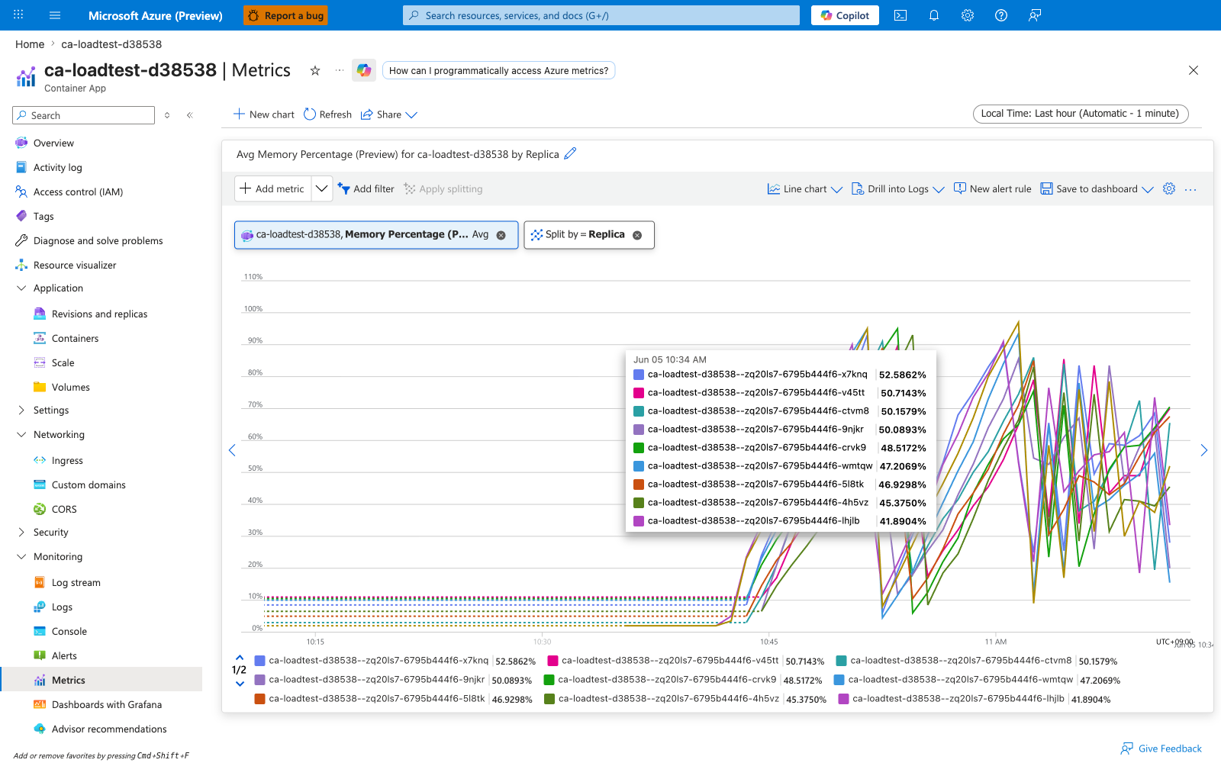The width and height of the screenshot is (1221, 763).
Task: Open the Add metric dropdown arrow
Action: point(322,188)
